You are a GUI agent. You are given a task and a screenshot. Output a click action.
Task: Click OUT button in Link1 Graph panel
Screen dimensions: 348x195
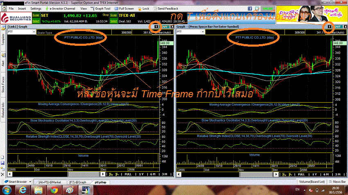click(x=165, y=27)
